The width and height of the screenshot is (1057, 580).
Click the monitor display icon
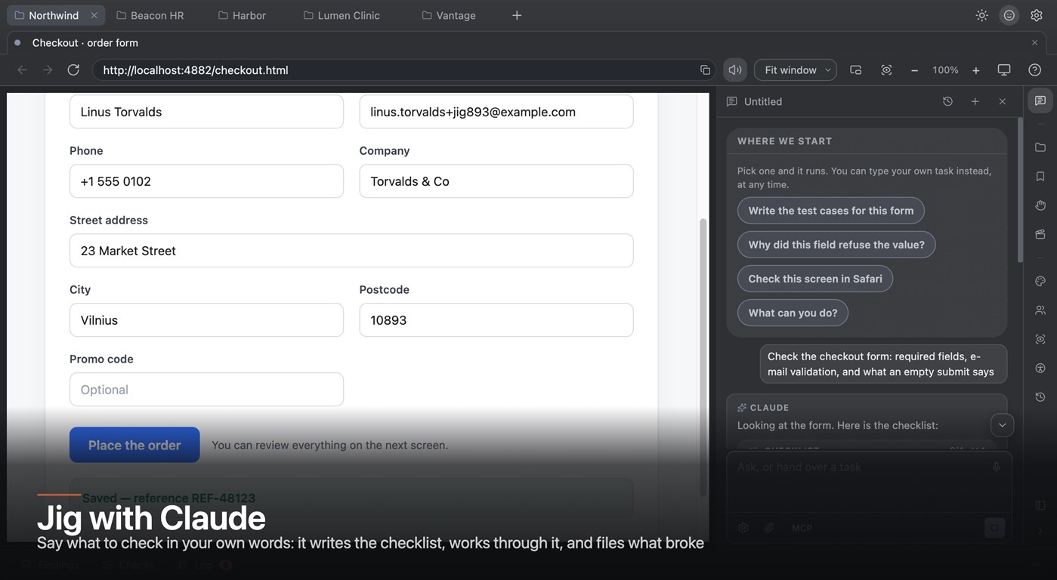click(1003, 70)
